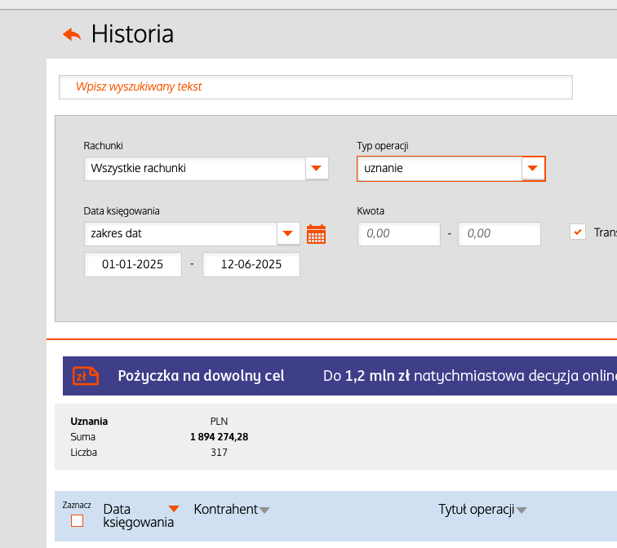Open the 'zakres dat' dropdown arrow
The width and height of the screenshot is (617, 548).
(288, 233)
